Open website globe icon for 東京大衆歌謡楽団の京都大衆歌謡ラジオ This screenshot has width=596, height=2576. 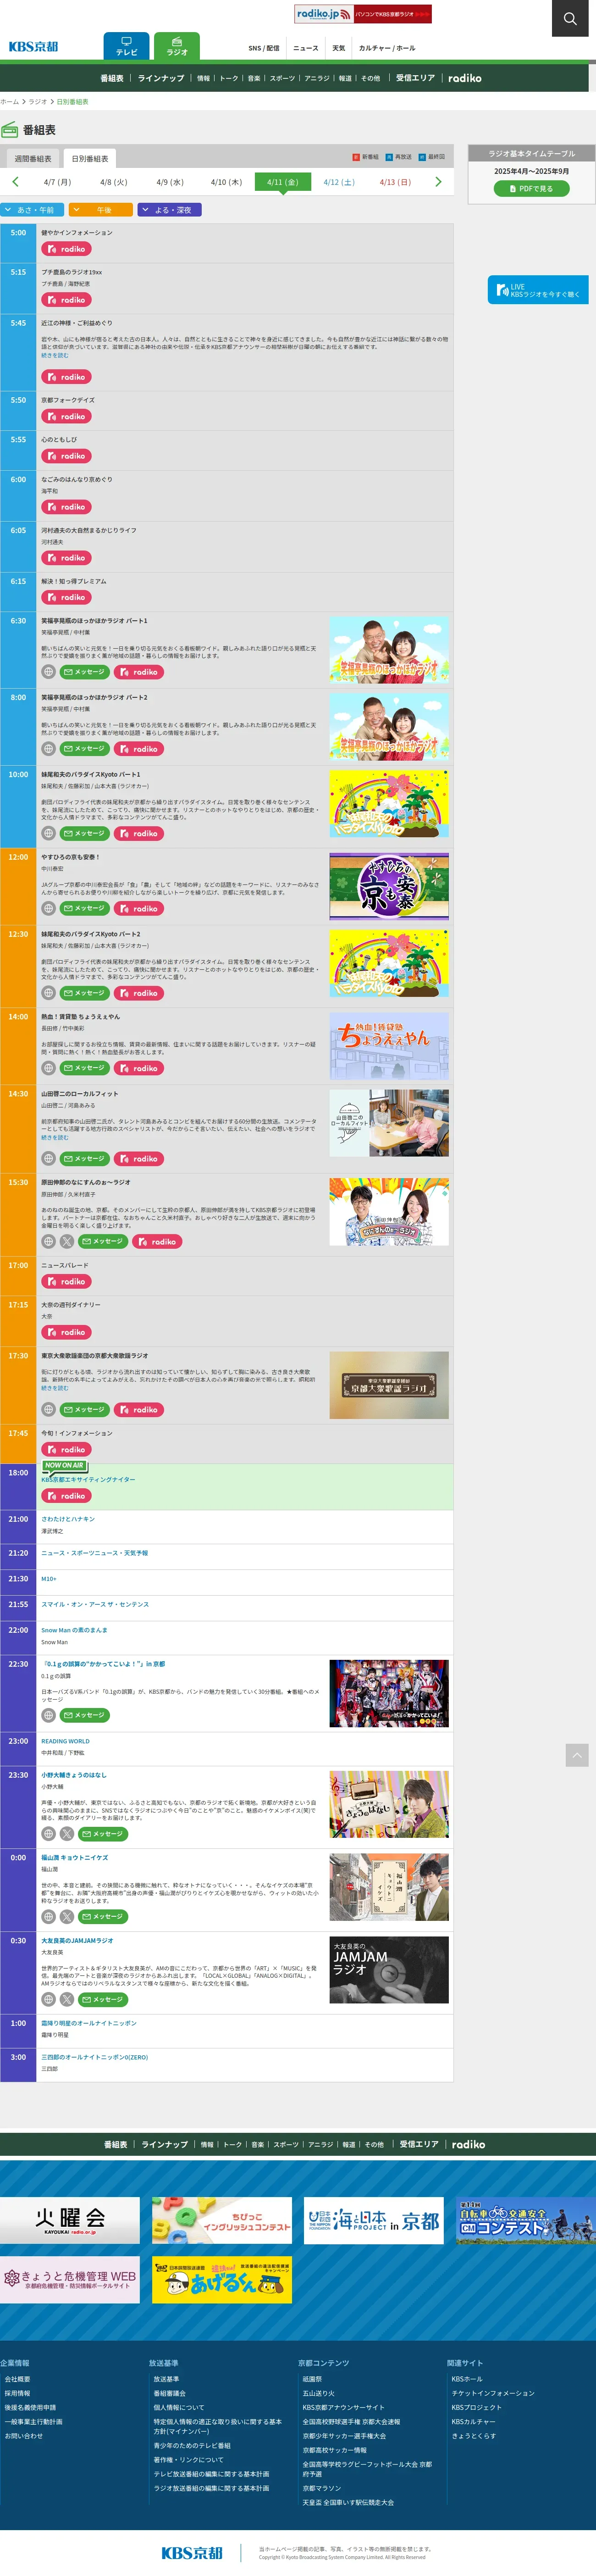tap(48, 1409)
